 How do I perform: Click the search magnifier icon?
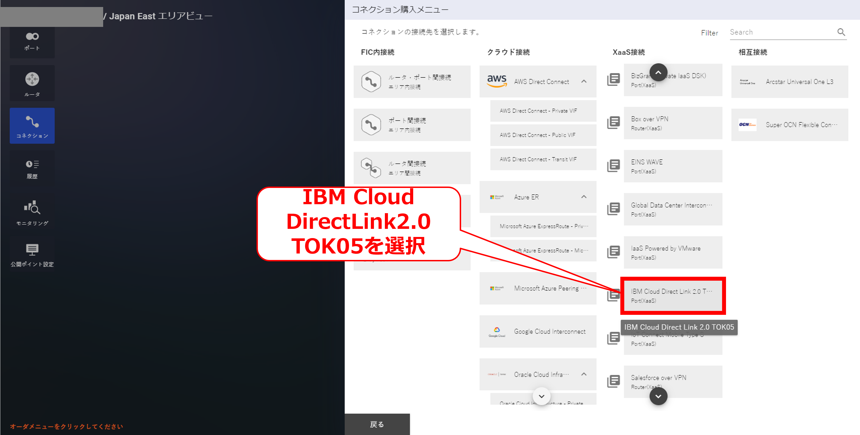click(x=841, y=32)
